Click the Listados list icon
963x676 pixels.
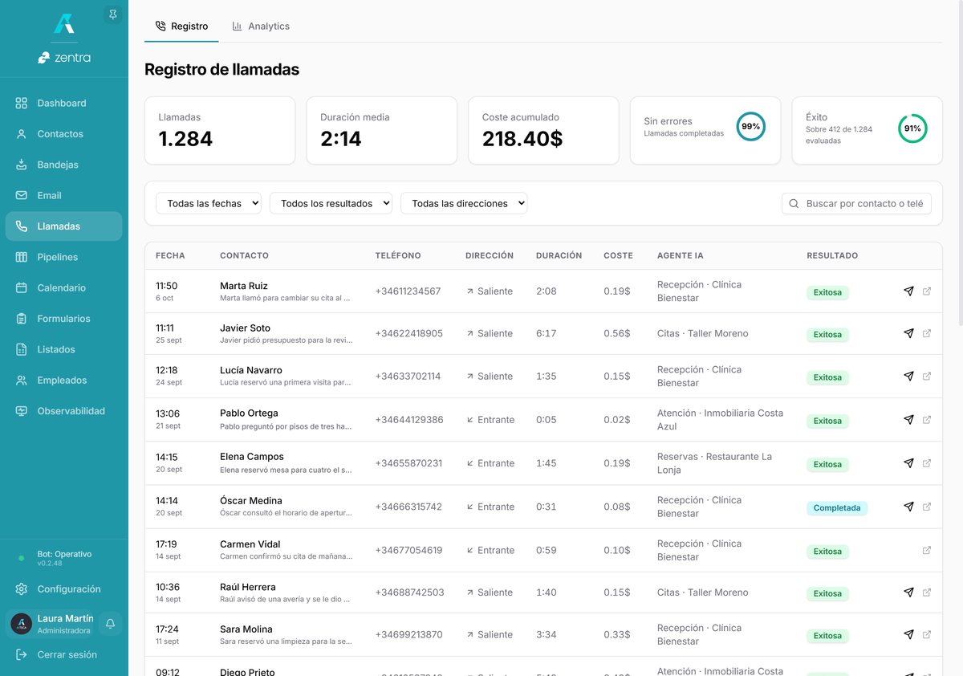point(22,349)
